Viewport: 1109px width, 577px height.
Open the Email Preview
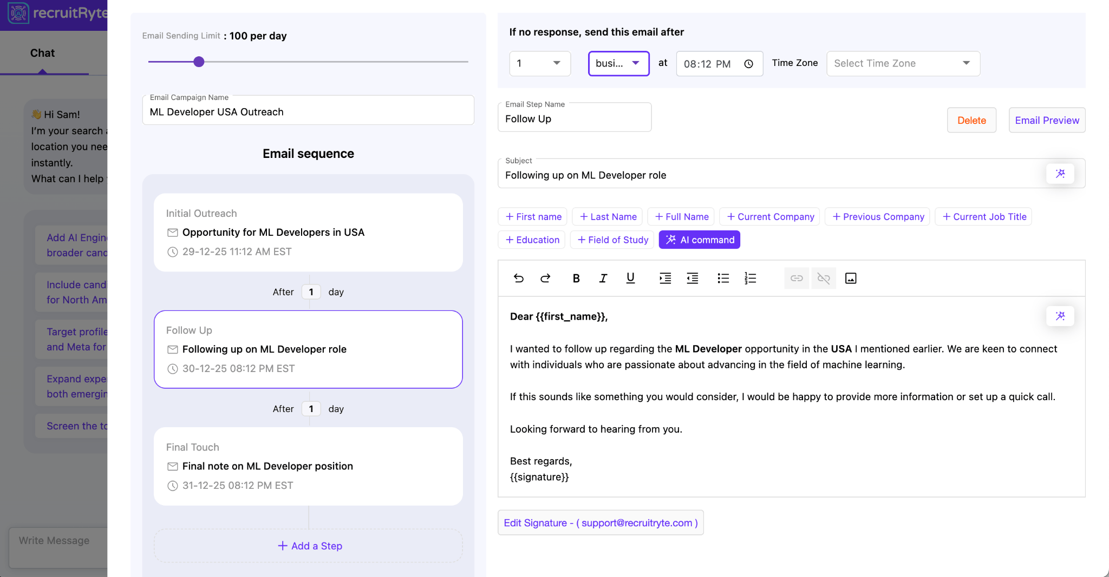pyautogui.click(x=1046, y=120)
